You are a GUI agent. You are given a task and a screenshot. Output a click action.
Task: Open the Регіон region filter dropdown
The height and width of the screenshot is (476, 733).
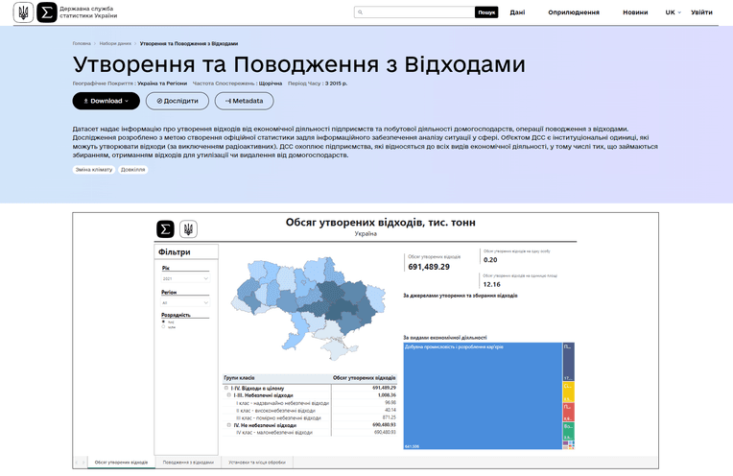click(185, 303)
